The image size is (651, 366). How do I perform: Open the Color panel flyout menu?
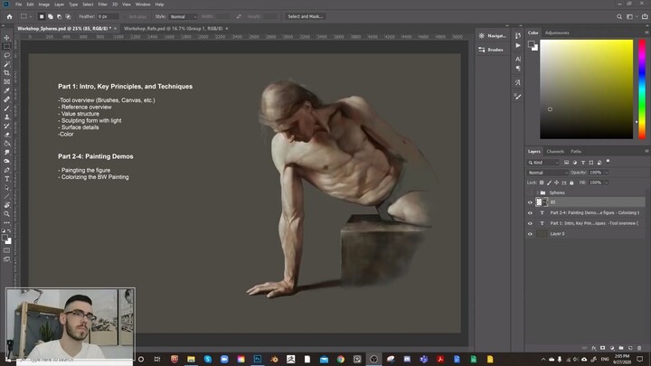click(646, 33)
